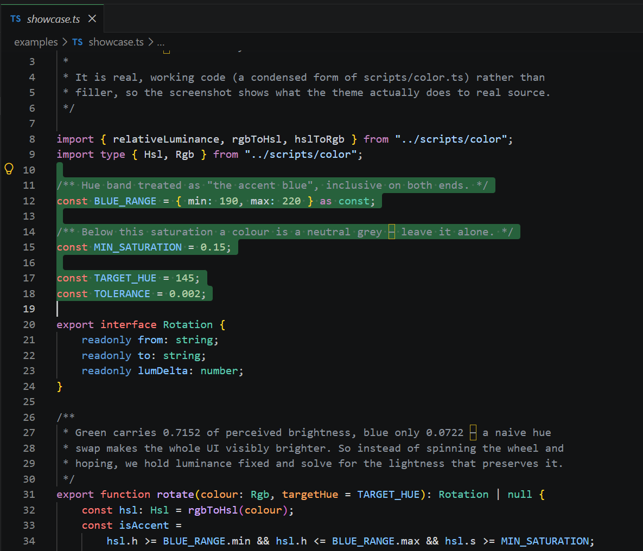
Task: Click the TOLERANCE constant on line 18
Action: pyautogui.click(x=122, y=294)
